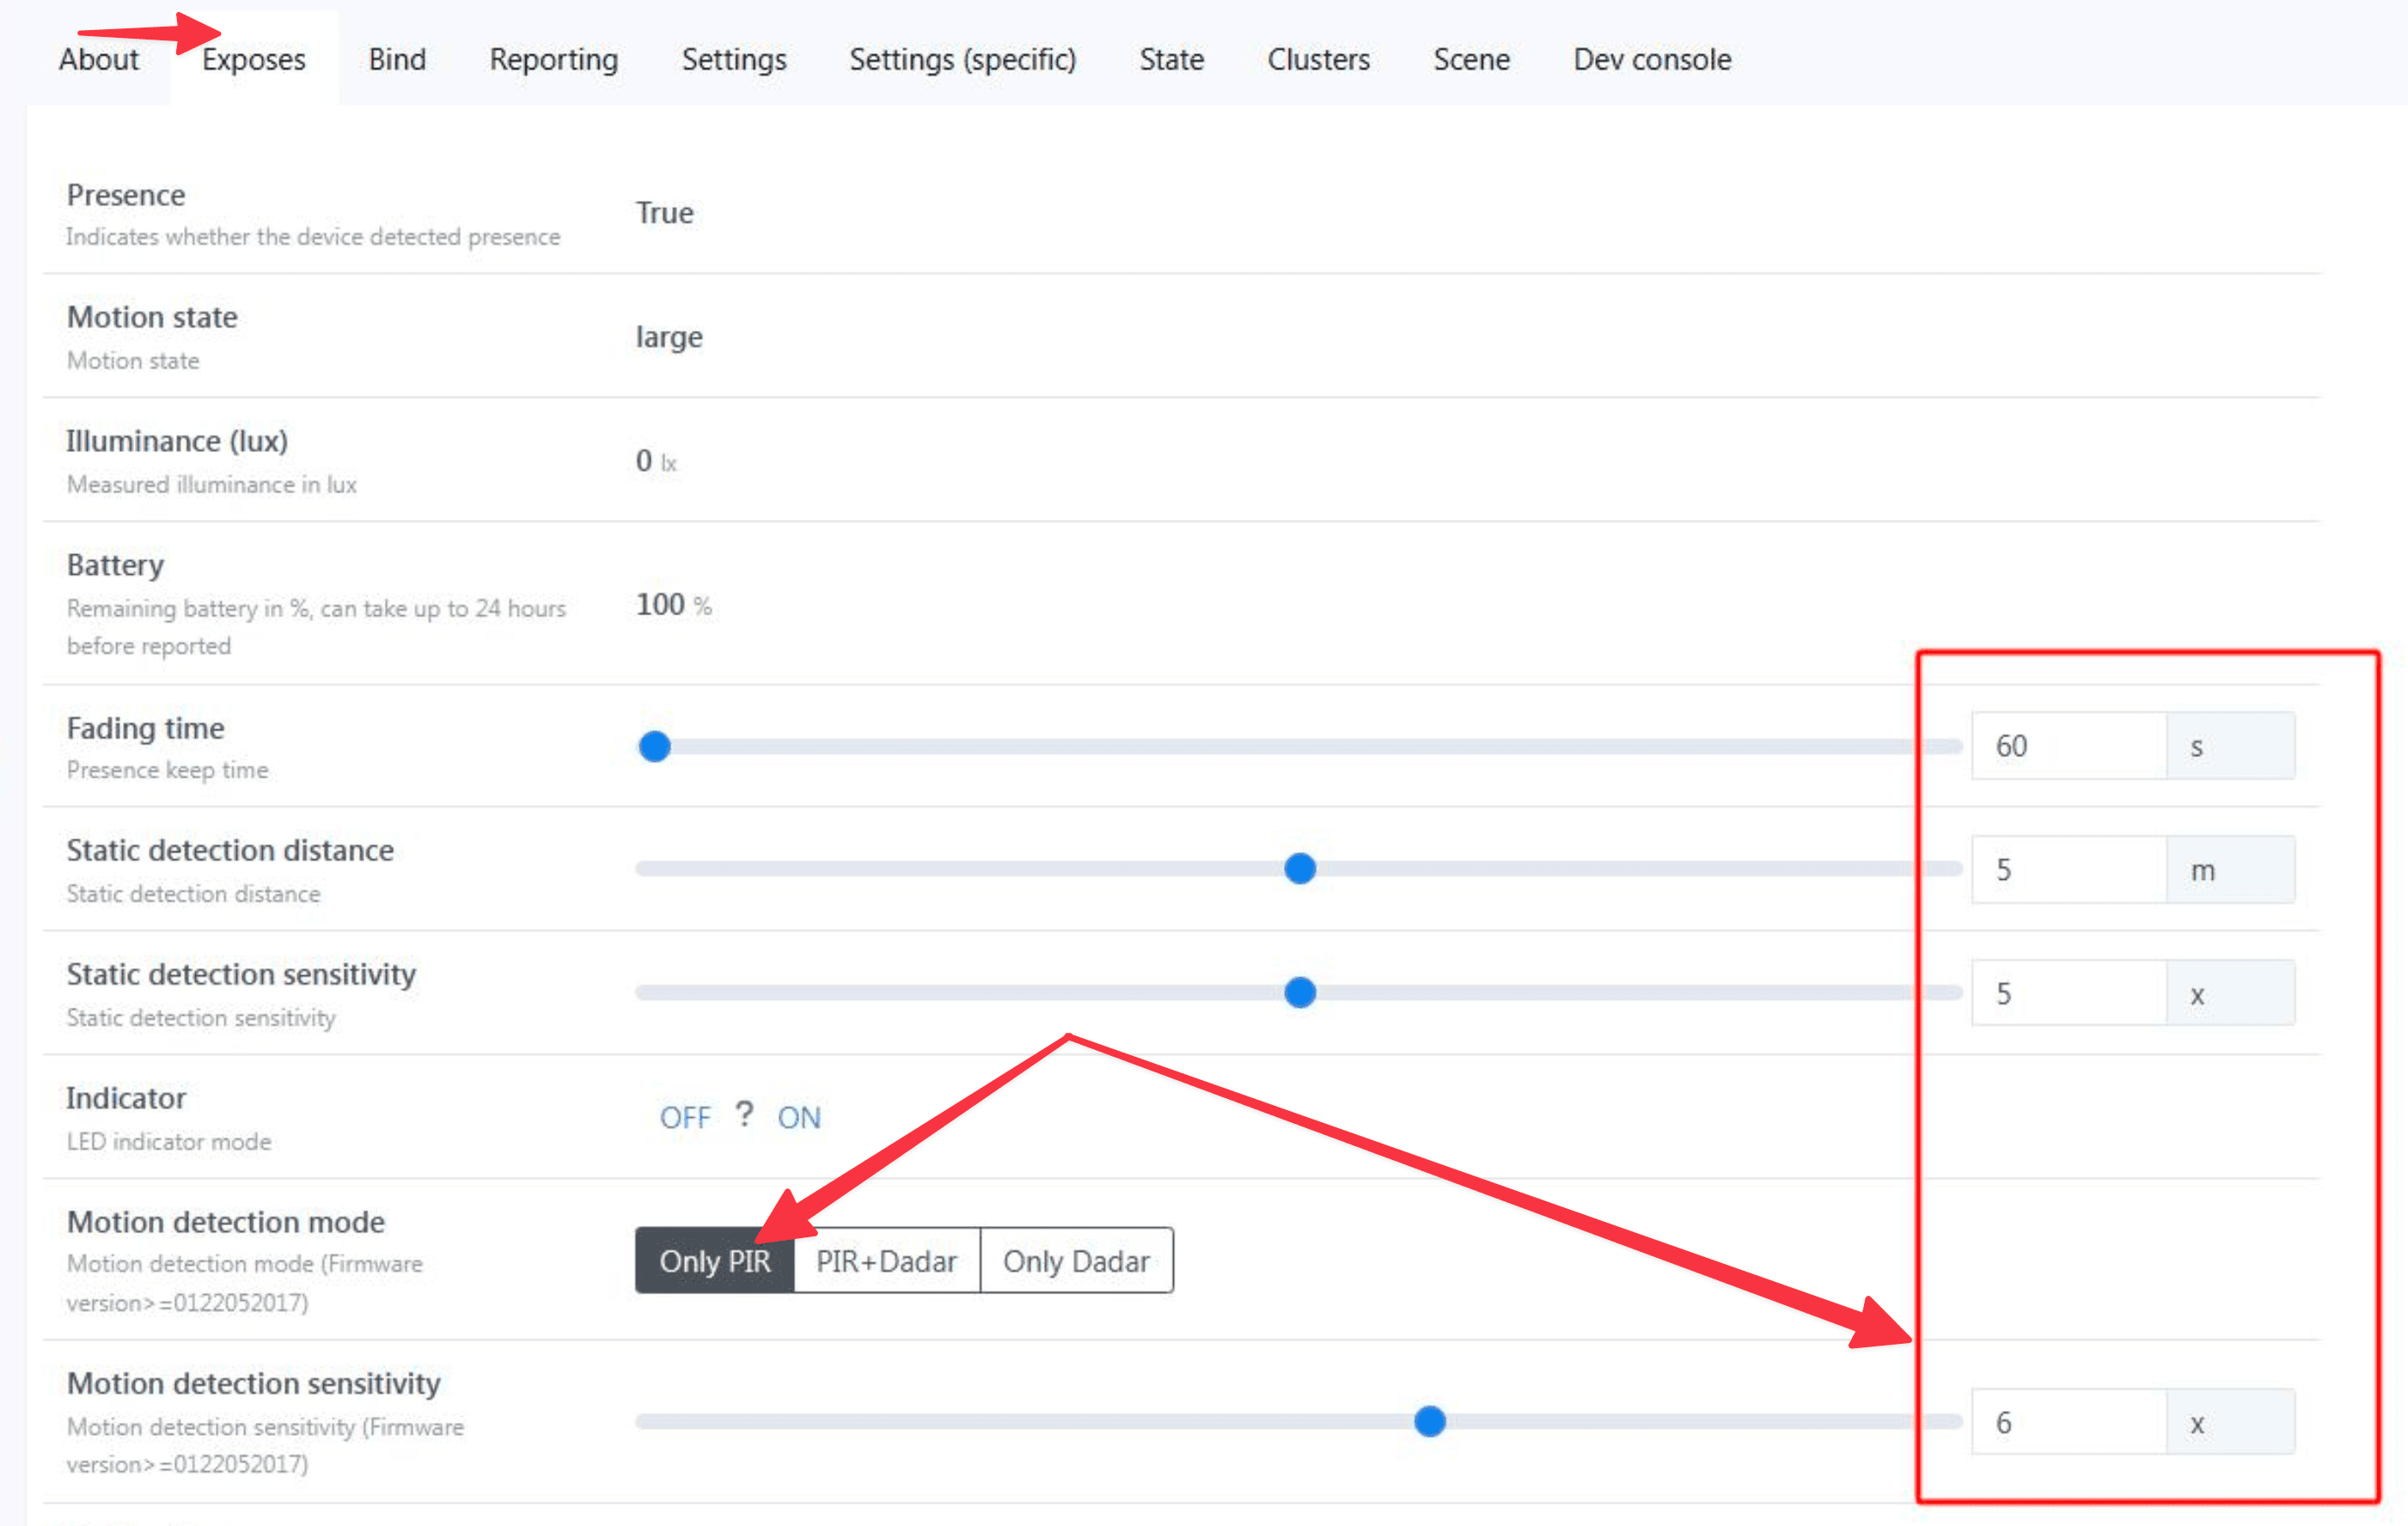The height and width of the screenshot is (1526, 2408).
Task: Select Only PIR detection mode
Action: tap(714, 1261)
